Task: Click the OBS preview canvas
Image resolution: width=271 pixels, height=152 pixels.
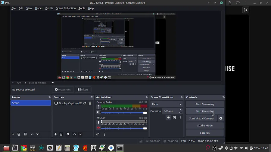Action: (116, 46)
